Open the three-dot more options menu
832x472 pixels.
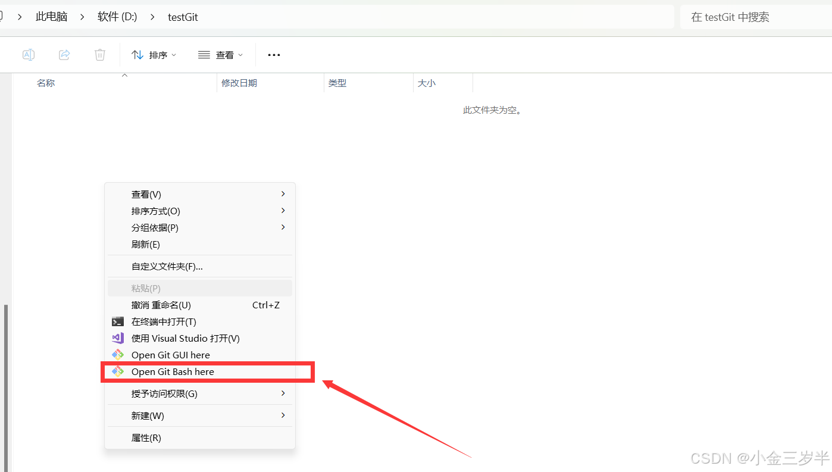(x=274, y=55)
